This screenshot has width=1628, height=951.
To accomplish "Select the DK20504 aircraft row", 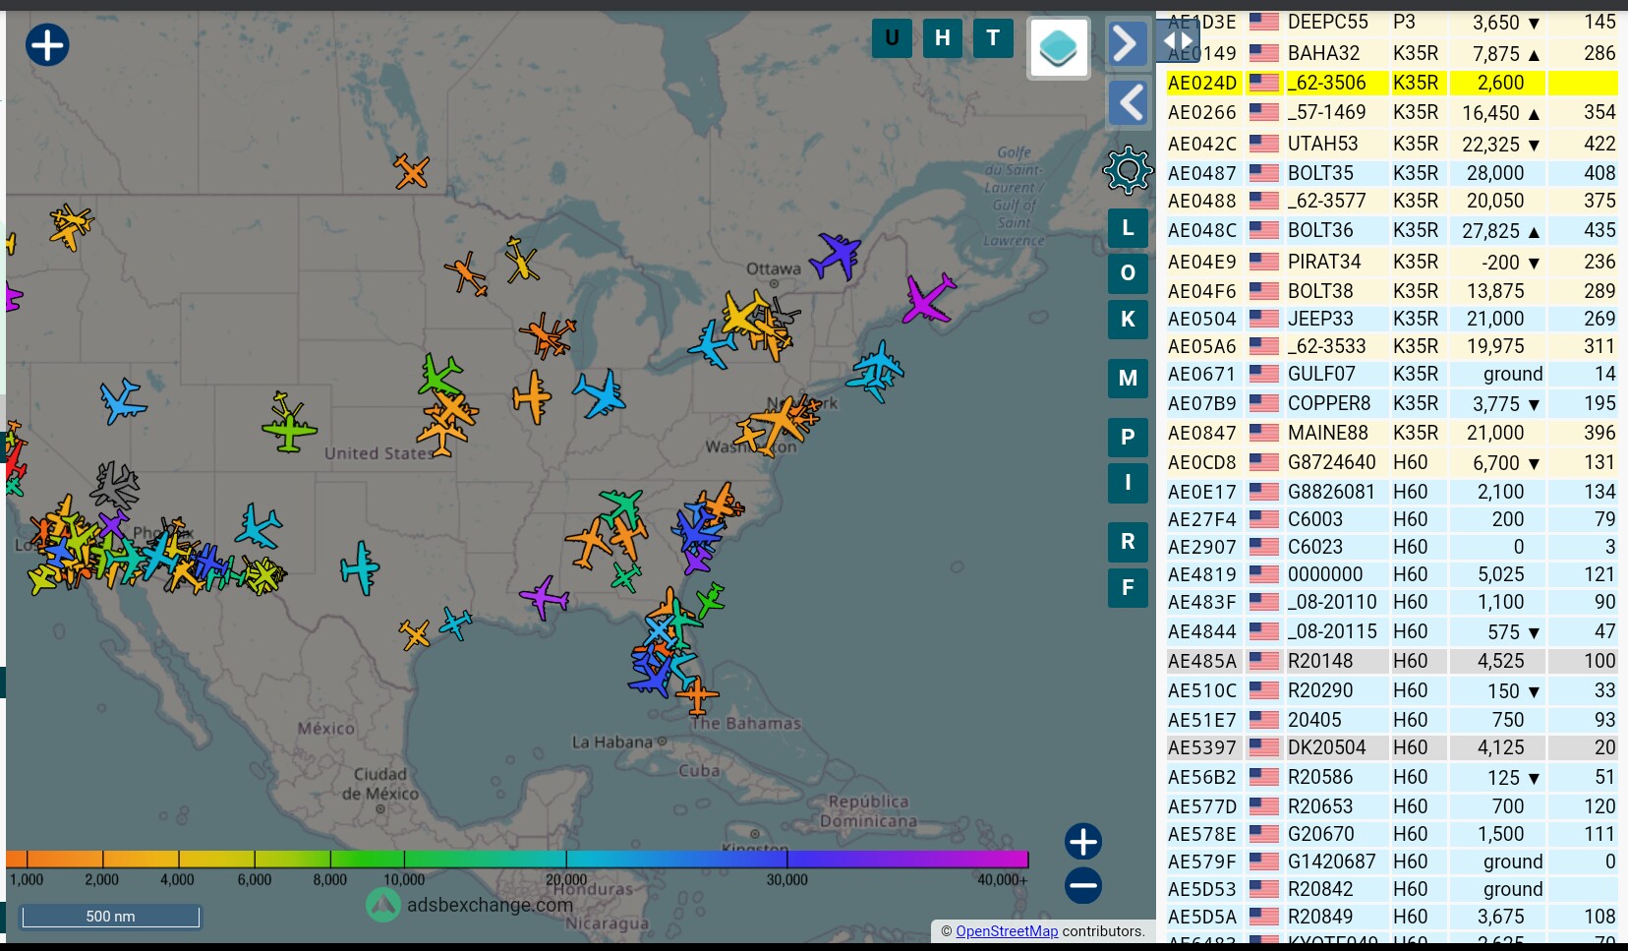I will (x=1392, y=747).
